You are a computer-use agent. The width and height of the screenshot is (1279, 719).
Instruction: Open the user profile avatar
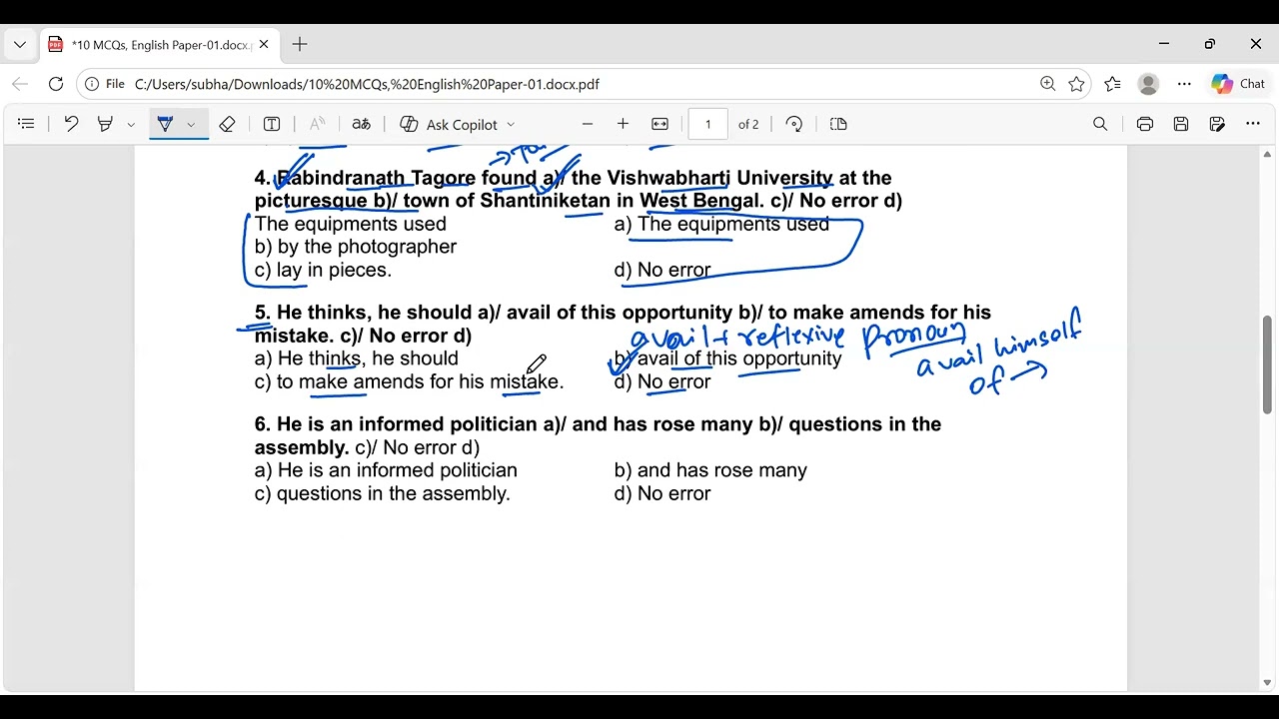point(1148,84)
